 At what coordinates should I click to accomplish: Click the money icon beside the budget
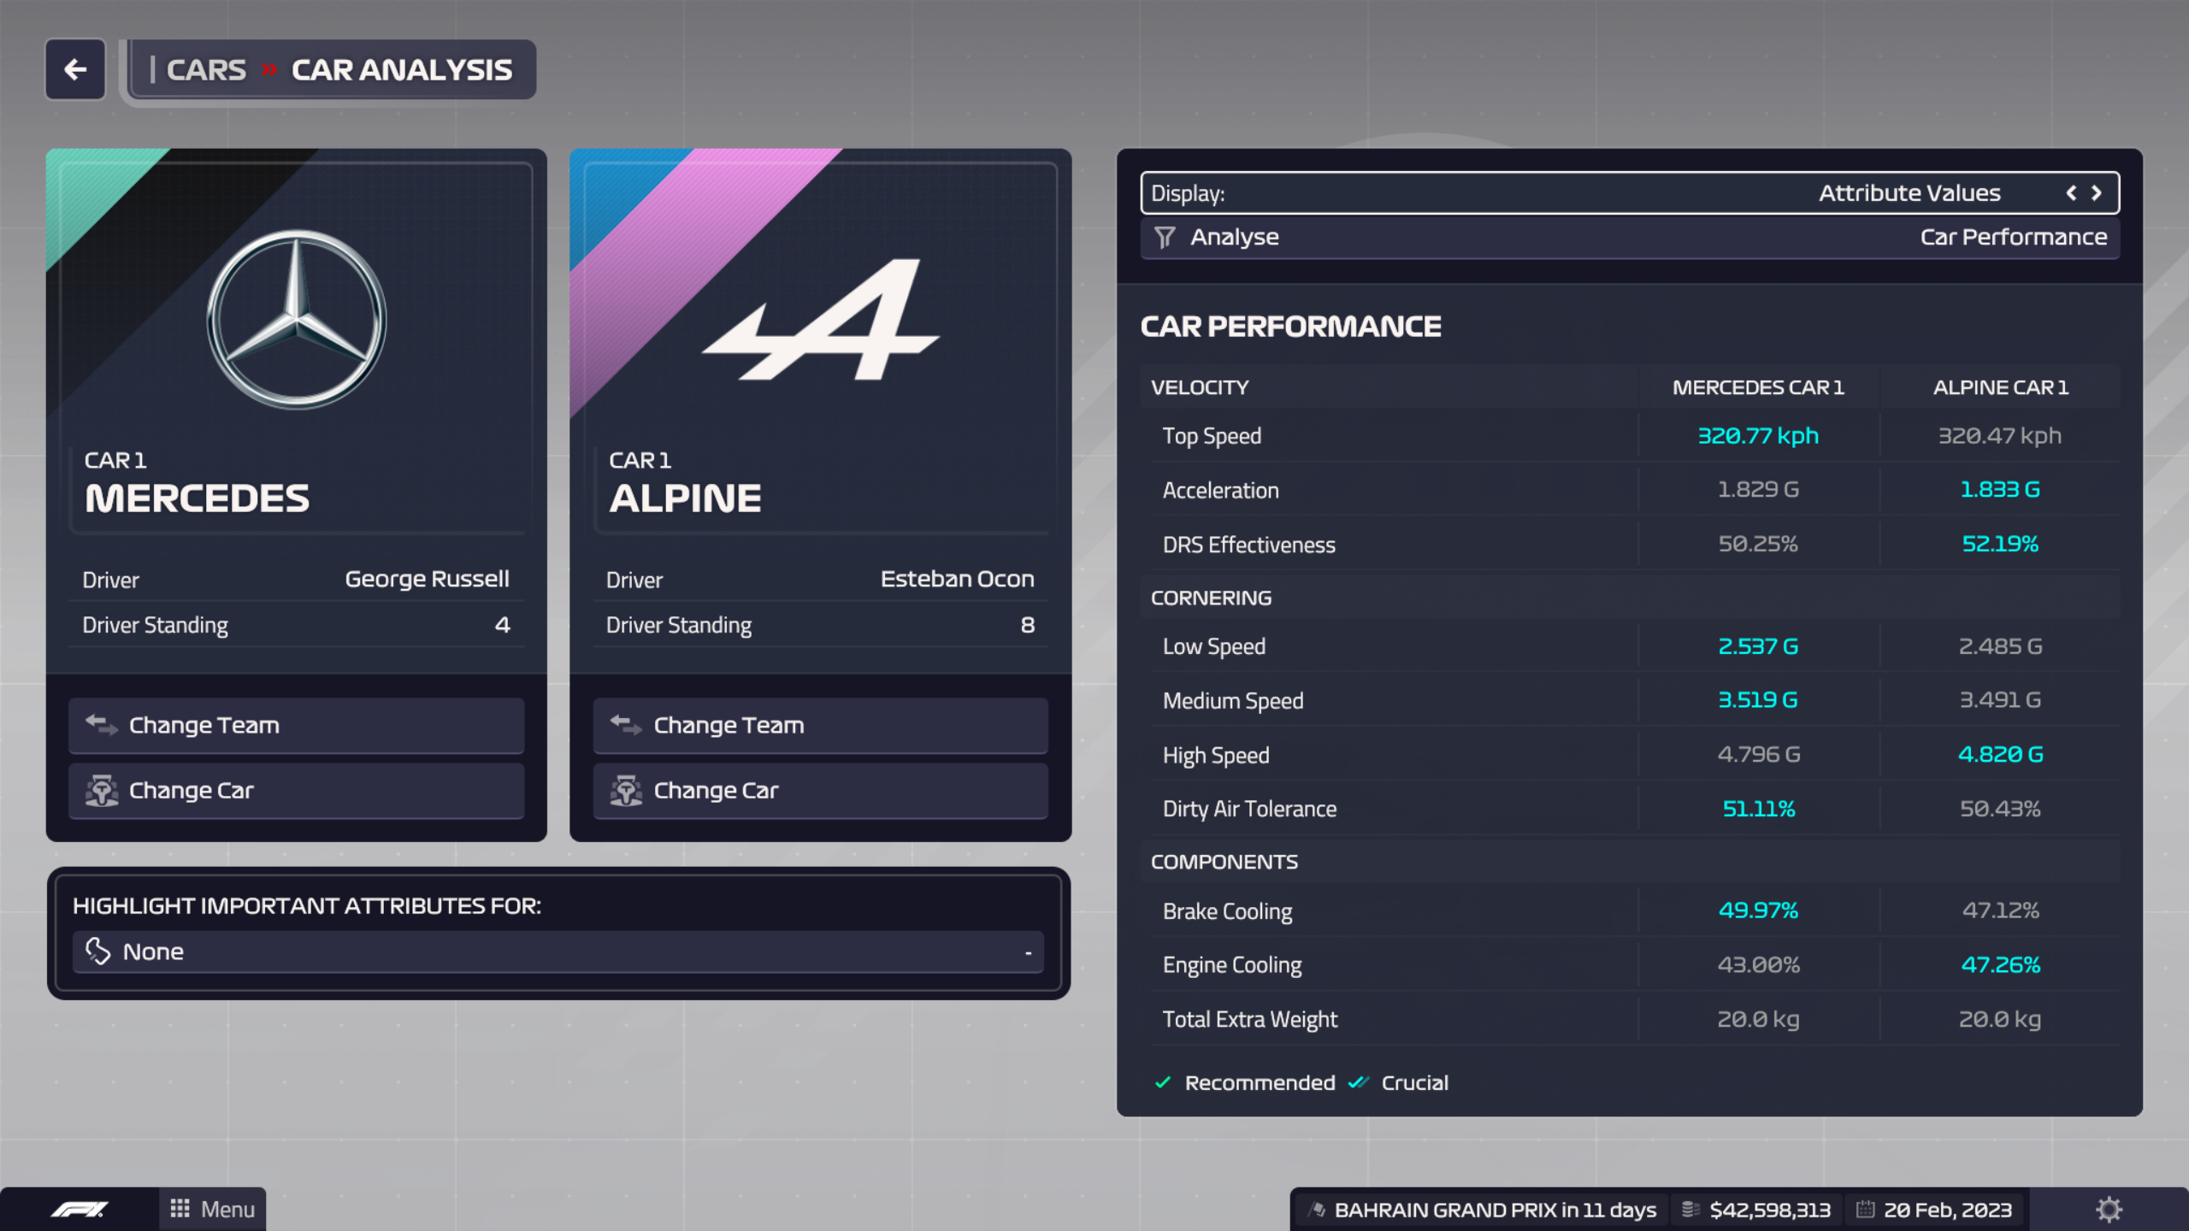pos(1690,1210)
